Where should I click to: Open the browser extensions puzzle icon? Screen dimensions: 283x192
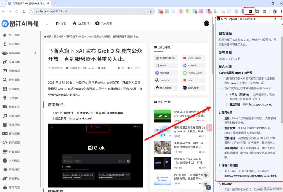coord(258,11)
